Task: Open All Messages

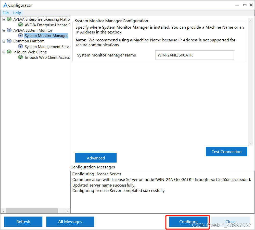Action: click(x=70, y=222)
